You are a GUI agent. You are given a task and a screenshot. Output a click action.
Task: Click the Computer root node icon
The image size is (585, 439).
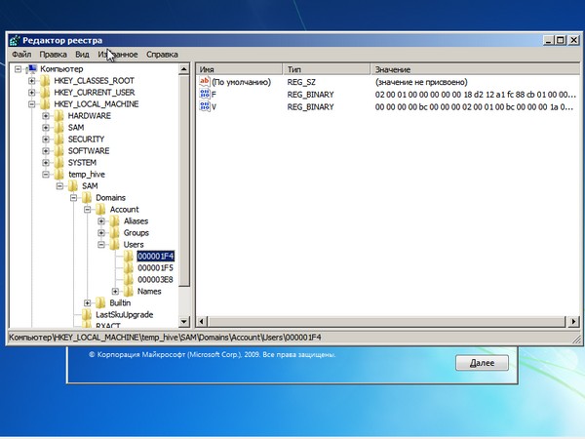[x=32, y=69]
